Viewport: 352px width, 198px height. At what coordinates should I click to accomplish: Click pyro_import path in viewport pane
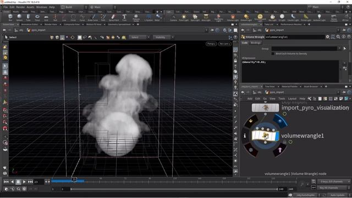(38, 30)
